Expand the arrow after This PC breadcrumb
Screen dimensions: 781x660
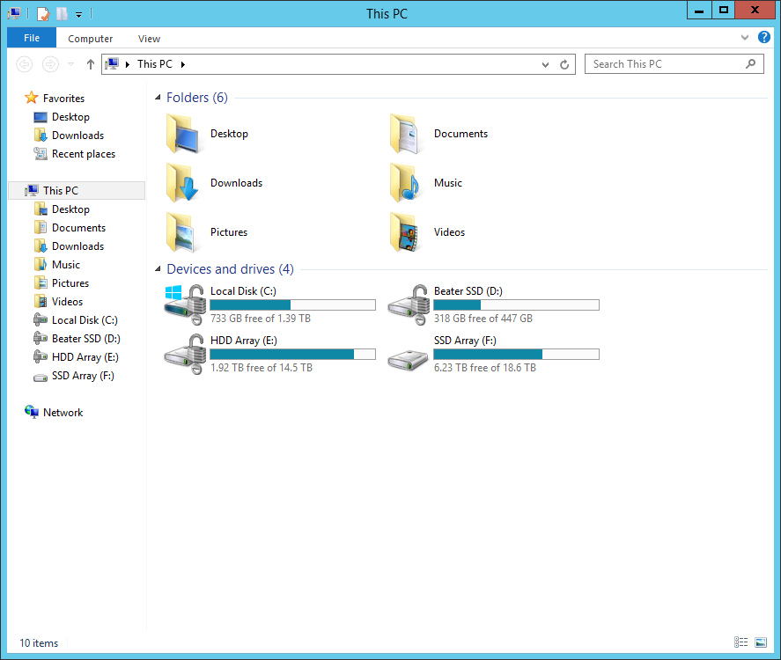(183, 64)
